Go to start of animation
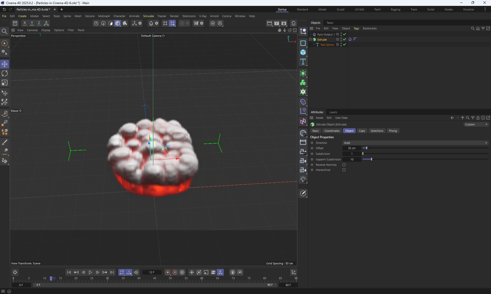 [69, 272]
